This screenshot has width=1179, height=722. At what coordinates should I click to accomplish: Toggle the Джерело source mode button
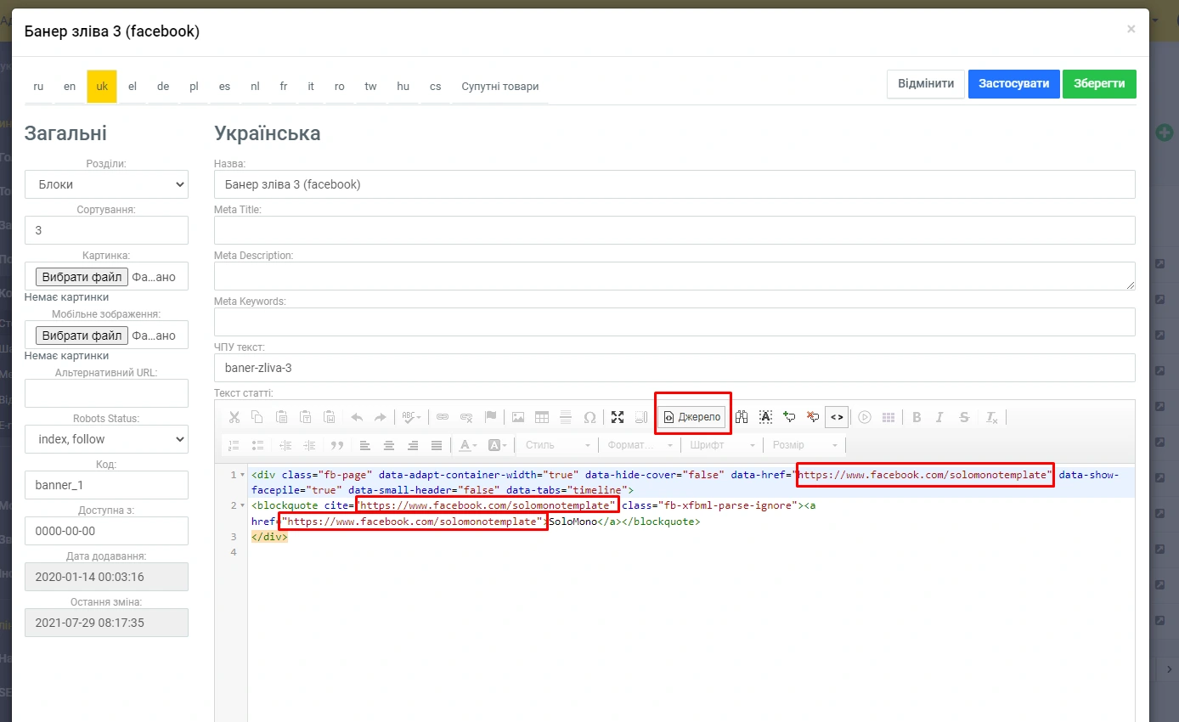[692, 417]
